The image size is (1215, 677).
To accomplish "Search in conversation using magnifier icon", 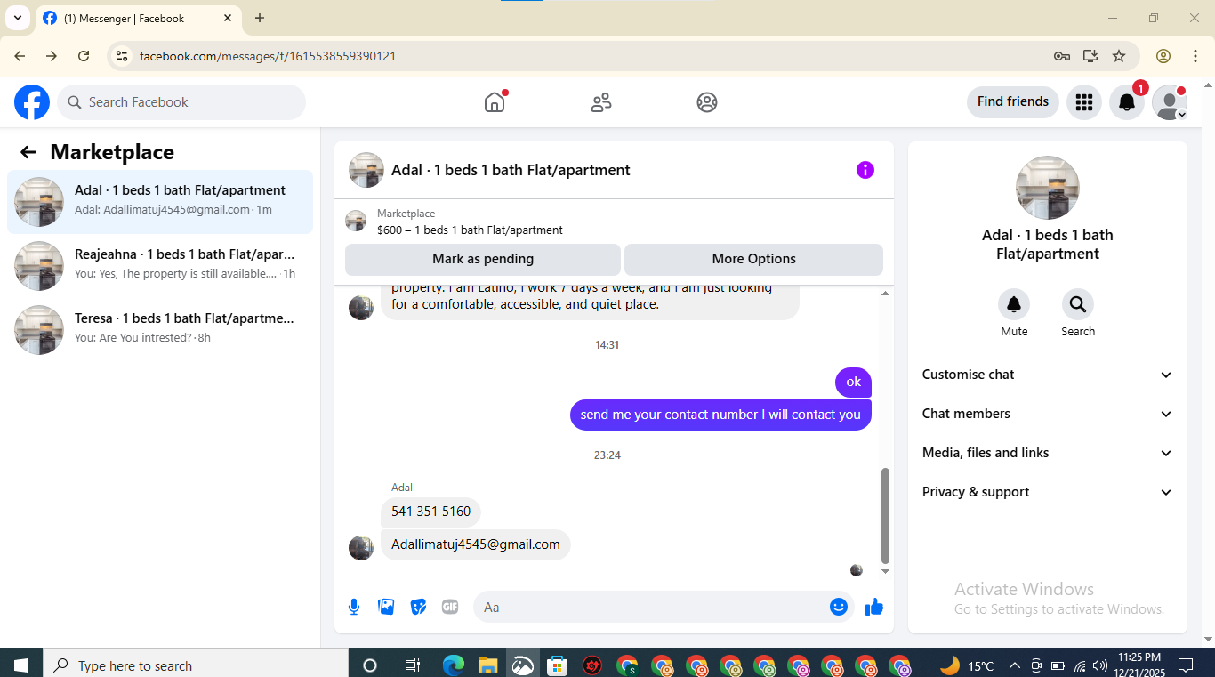I will click(1078, 305).
